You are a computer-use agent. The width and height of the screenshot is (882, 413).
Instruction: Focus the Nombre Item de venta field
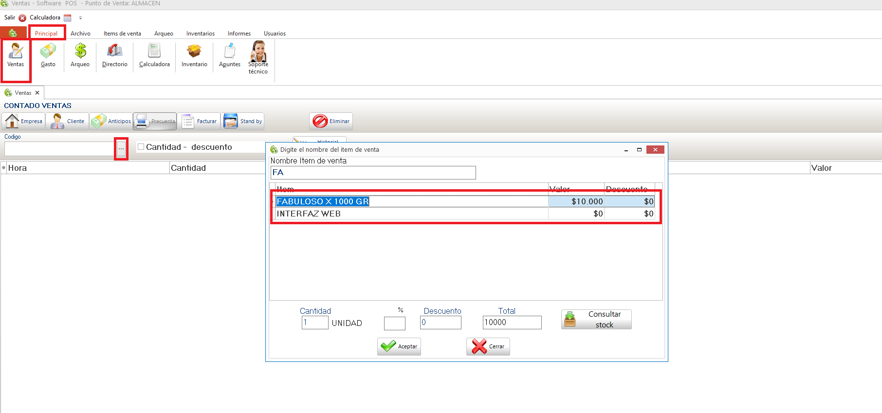373,173
